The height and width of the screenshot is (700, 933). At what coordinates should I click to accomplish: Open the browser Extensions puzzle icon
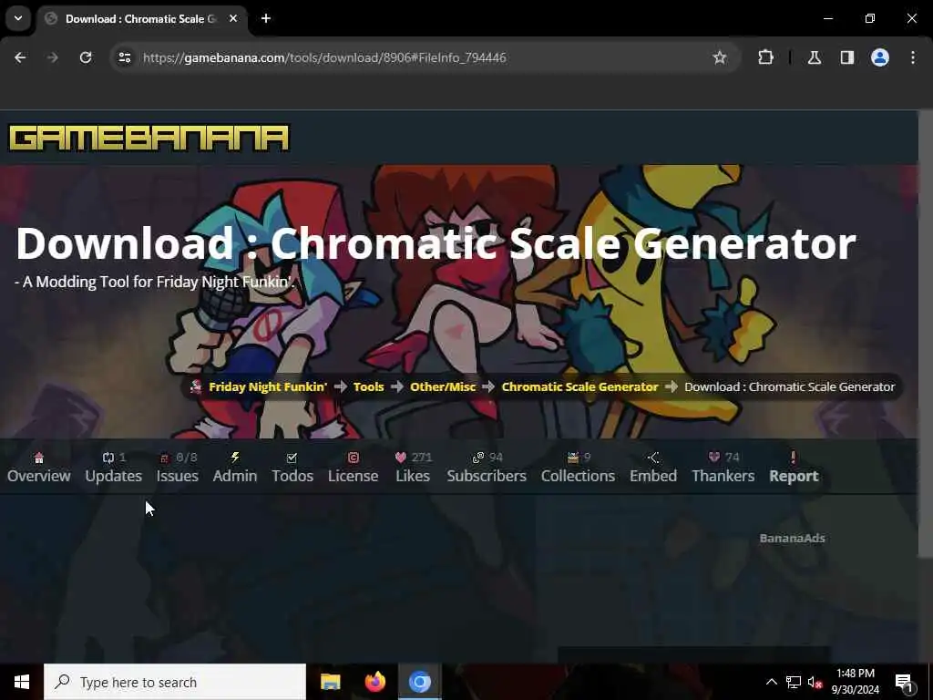tap(765, 57)
